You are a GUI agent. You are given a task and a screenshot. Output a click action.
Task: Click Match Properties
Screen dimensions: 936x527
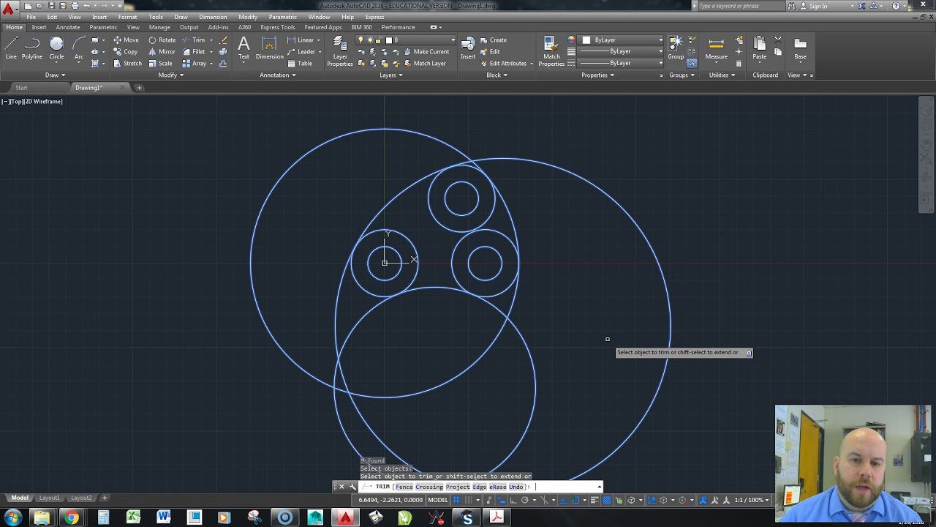click(551, 51)
